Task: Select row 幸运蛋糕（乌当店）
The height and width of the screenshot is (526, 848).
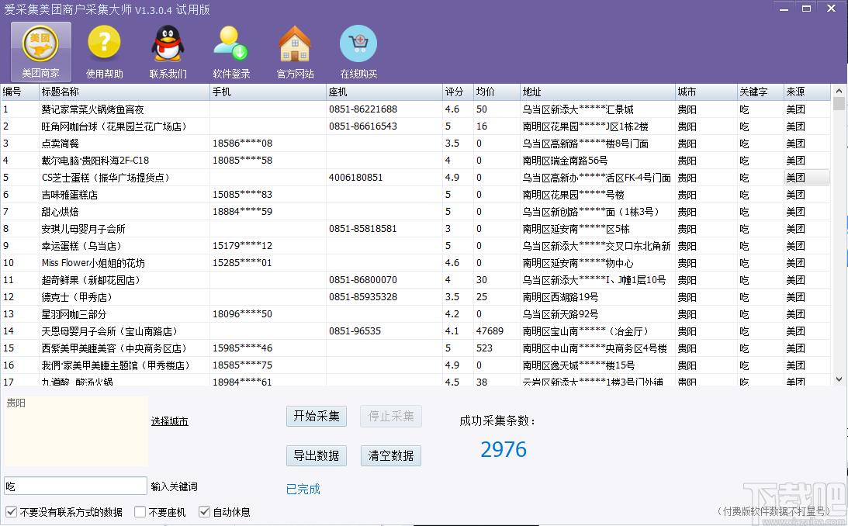Action: 415,246
